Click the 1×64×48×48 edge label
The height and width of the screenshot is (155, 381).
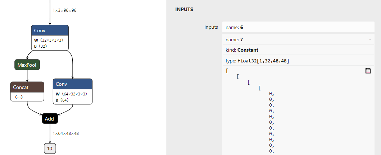(x=65, y=133)
